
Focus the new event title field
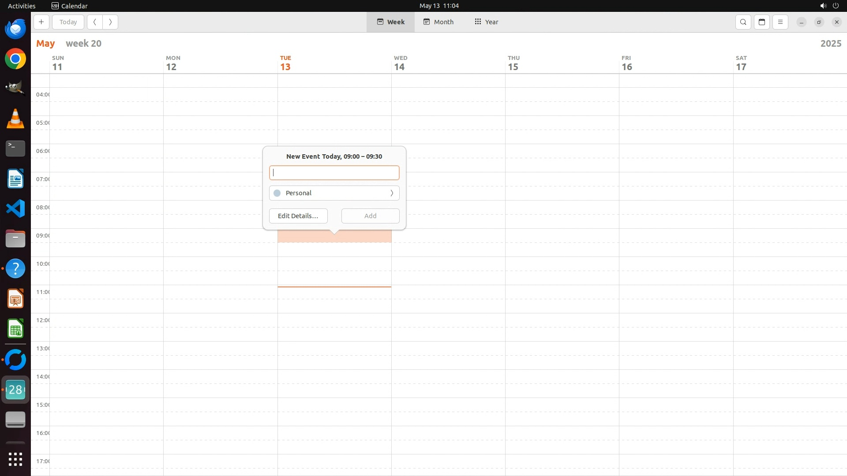(334, 173)
